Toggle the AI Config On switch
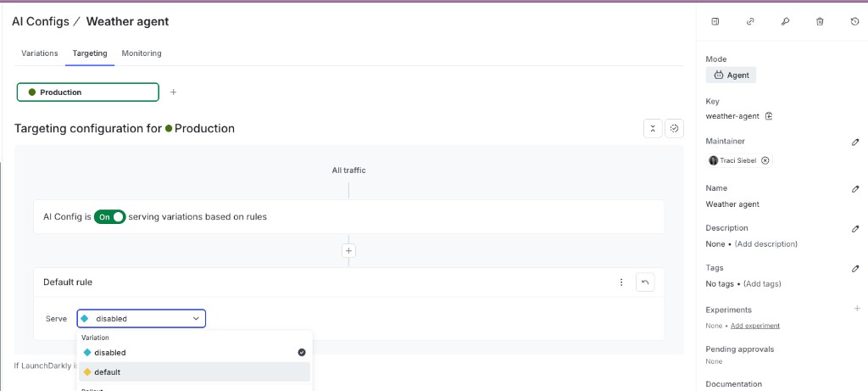Viewport: 868px width, 391px height. pos(109,217)
